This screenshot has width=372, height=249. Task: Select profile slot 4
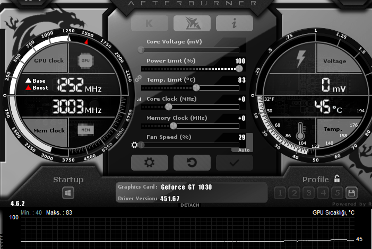tap(323, 193)
